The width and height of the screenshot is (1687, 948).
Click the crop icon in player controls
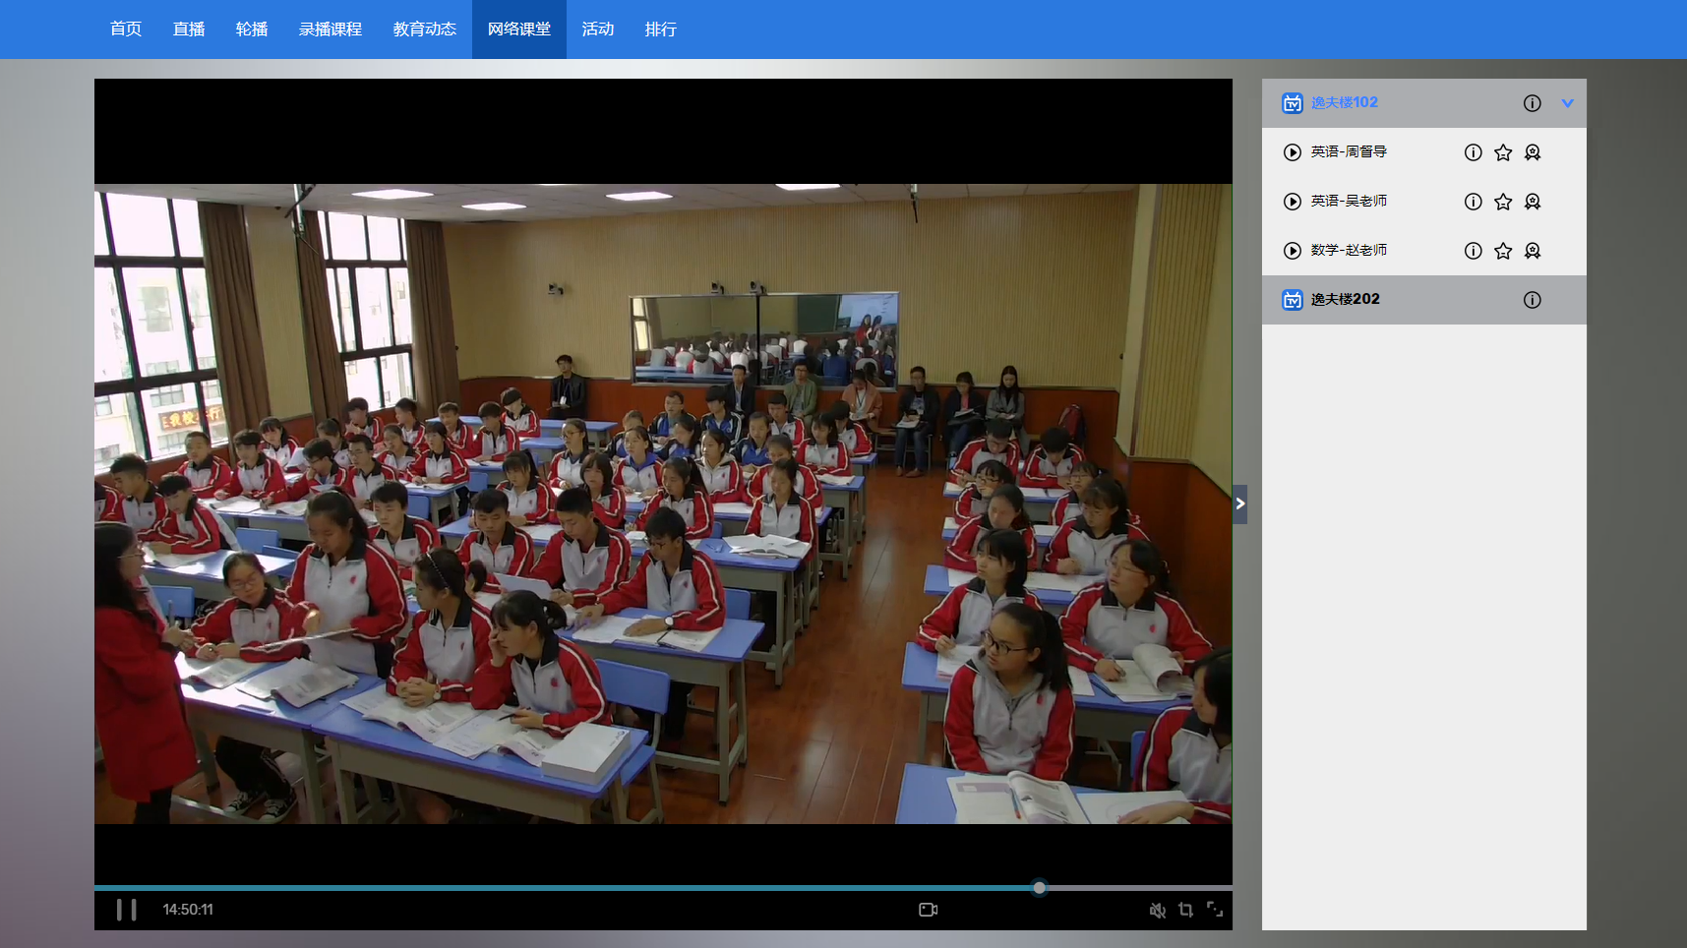pyautogui.click(x=1186, y=910)
